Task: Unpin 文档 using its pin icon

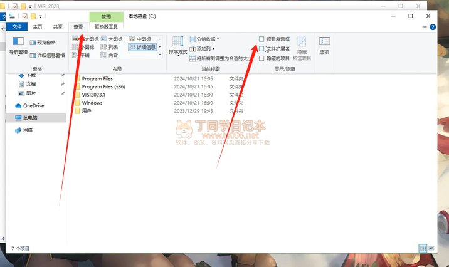Action: click(x=63, y=84)
